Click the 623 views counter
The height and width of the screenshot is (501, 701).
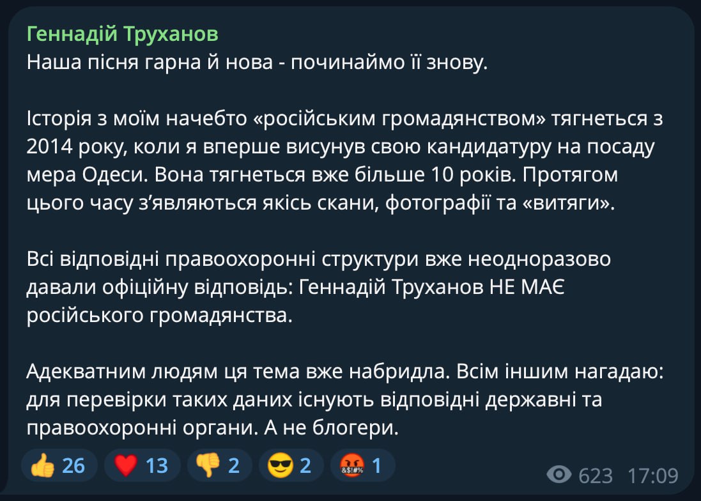pyautogui.click(x=596, y=475)
